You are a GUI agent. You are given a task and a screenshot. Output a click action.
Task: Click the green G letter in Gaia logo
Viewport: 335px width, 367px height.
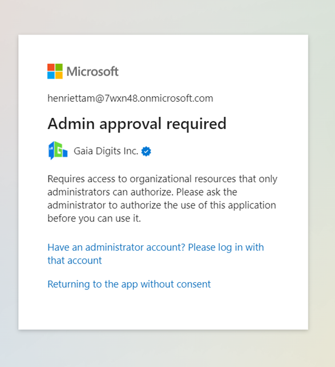point(59,150)
